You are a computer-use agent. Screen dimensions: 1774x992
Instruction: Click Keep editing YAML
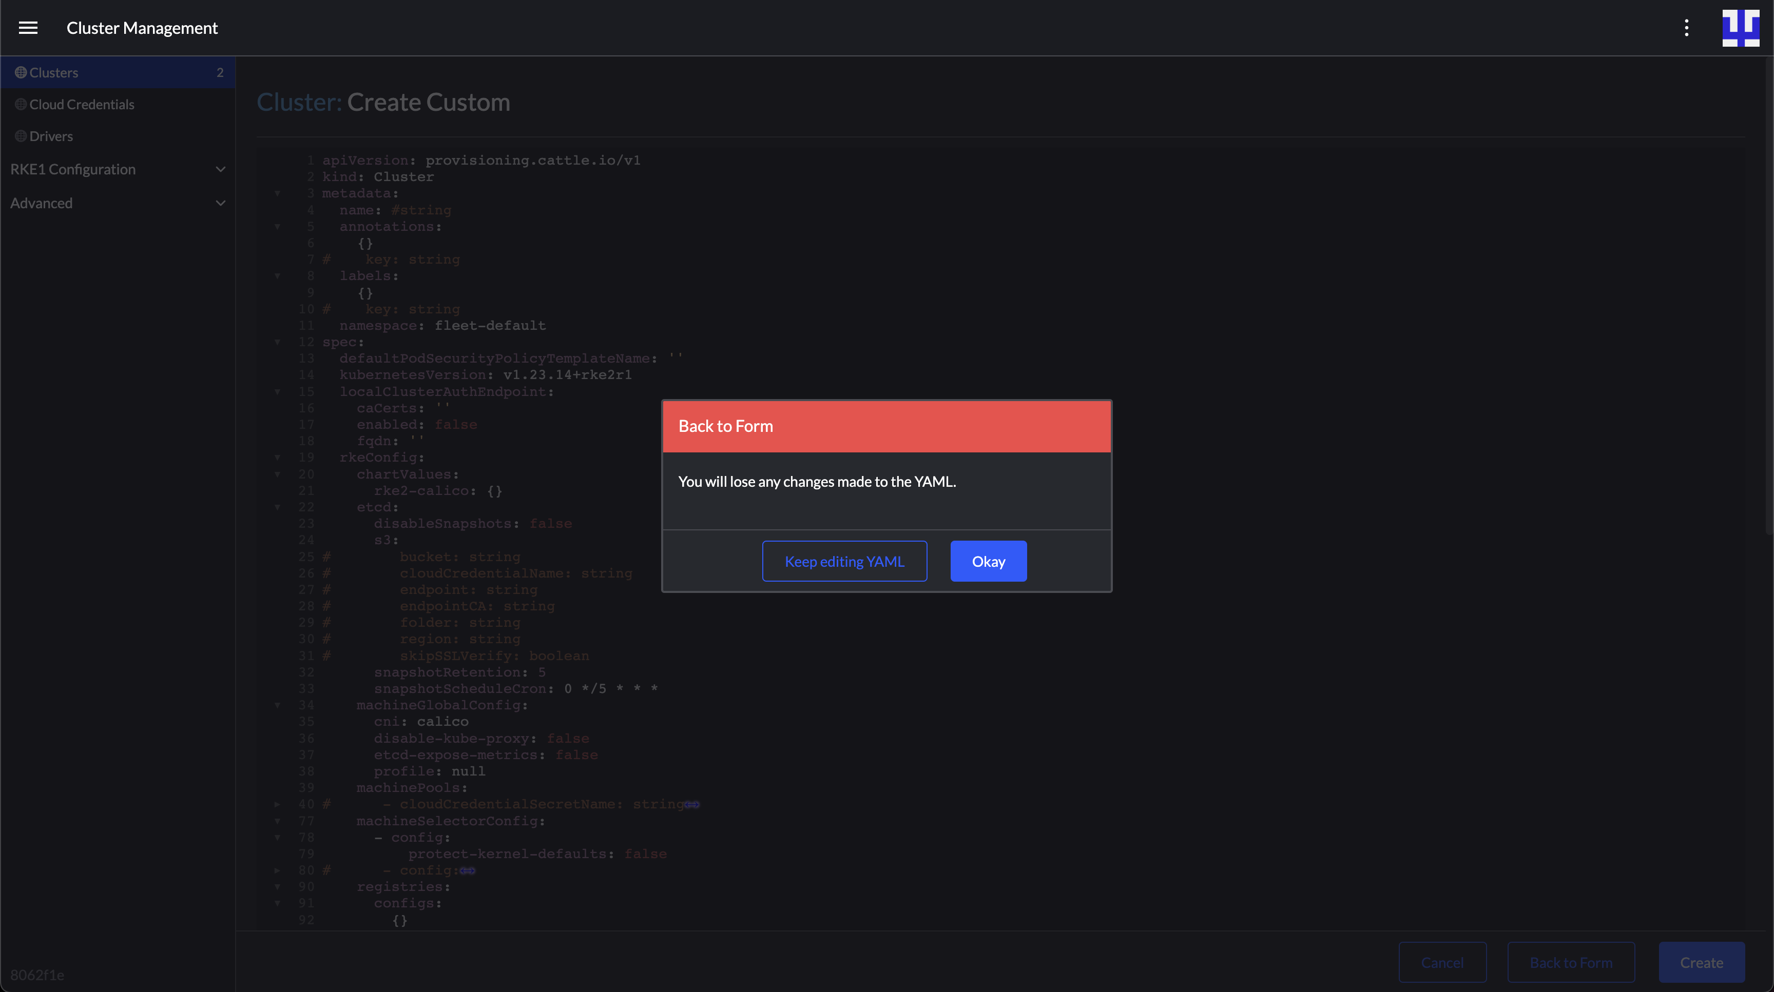pyautogui.click(x=844, y=561)
